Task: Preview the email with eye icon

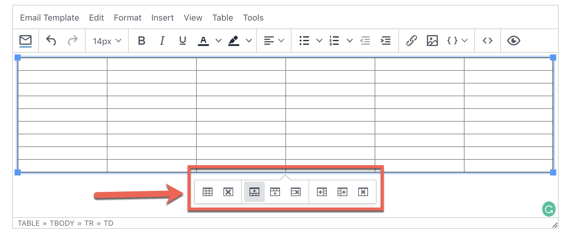Action: pos(514,41)
